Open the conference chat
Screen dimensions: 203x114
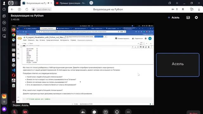coord(94,112)
